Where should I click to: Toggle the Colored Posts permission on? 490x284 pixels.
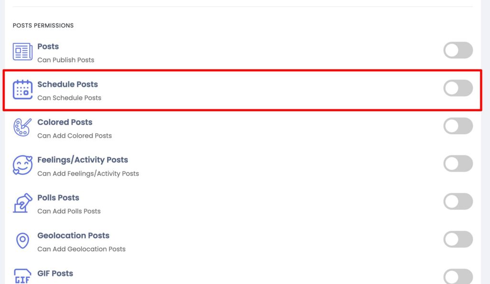[458, 126]
